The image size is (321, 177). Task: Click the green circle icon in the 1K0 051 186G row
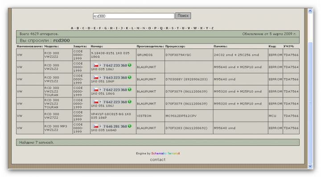click(130, 89)
